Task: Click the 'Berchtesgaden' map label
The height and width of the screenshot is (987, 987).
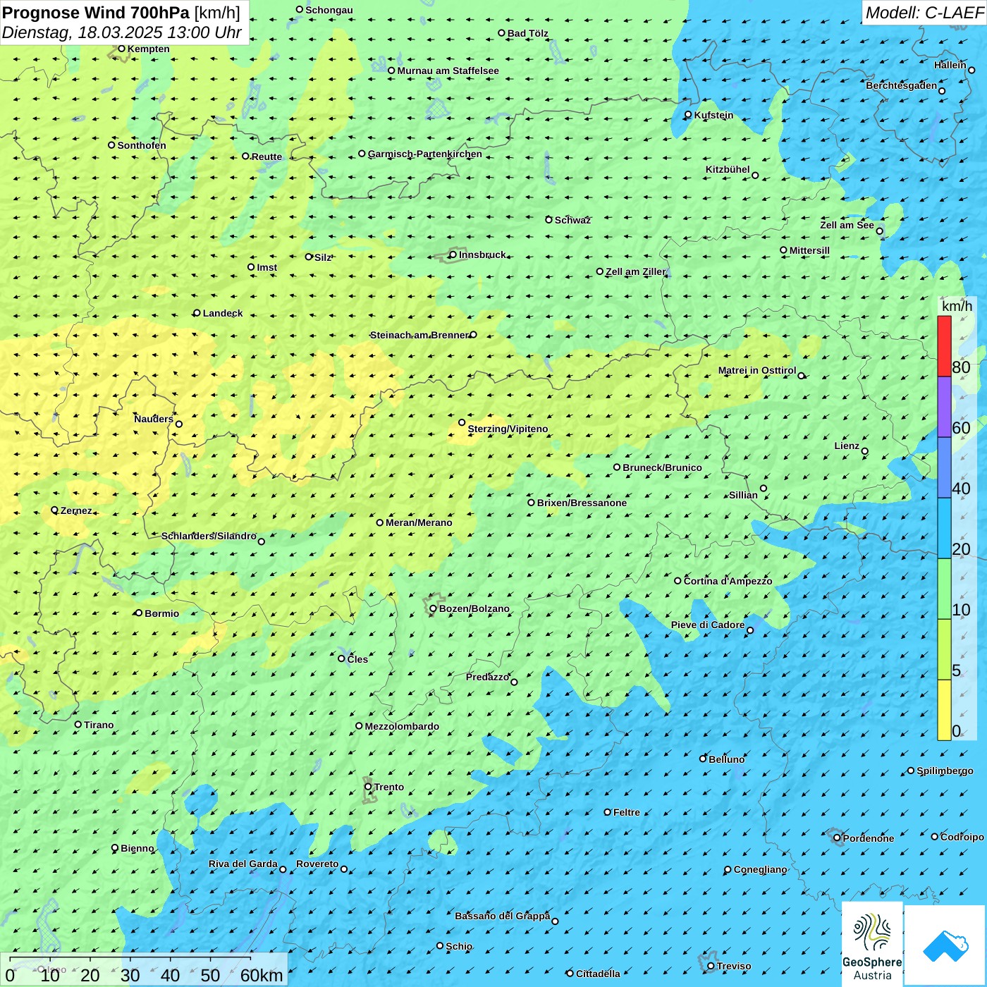Action: coord(902,85)
